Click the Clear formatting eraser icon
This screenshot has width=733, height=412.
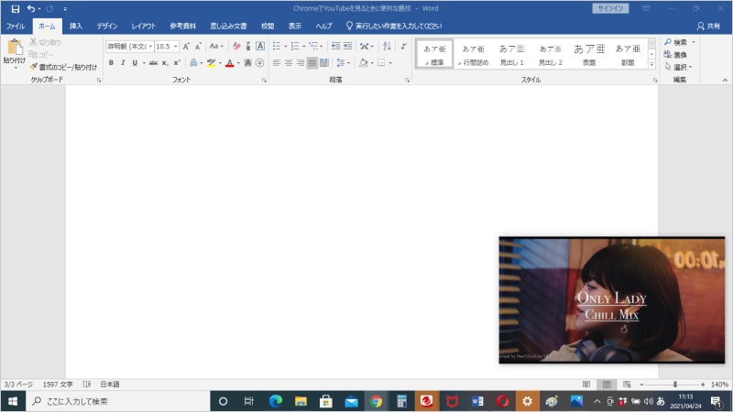236,46
